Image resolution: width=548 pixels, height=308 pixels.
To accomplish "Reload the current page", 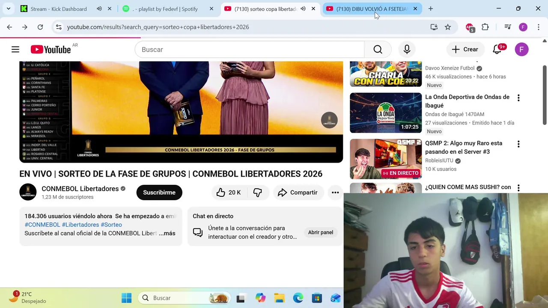I will tap(40, 27).
